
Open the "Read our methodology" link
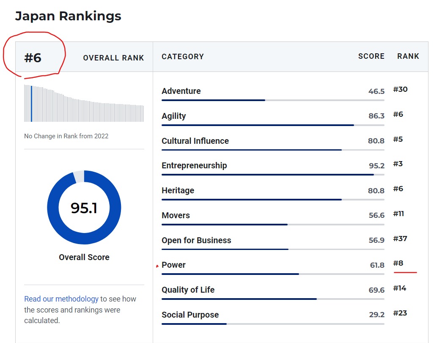61,299
